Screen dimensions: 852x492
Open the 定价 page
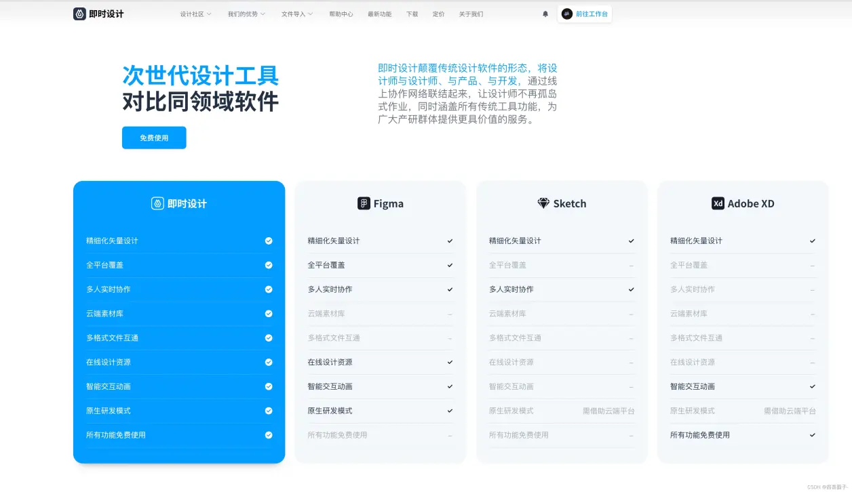click(439, 14)
